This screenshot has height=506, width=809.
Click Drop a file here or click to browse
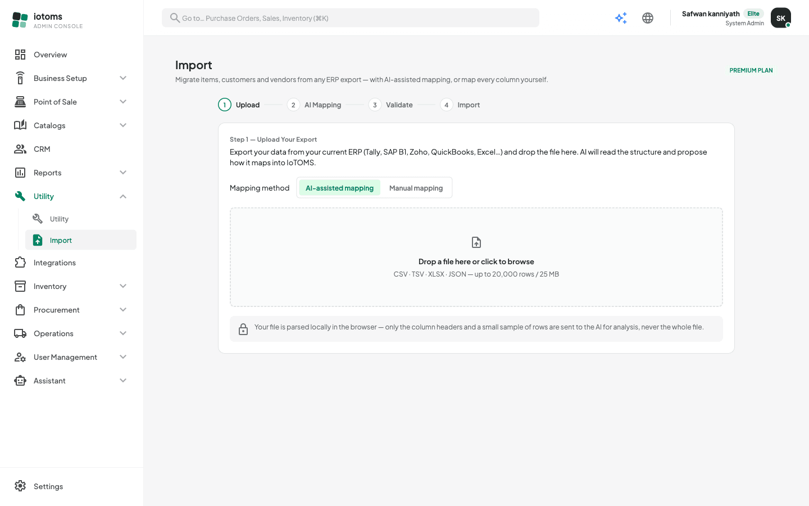click(476, 261)
